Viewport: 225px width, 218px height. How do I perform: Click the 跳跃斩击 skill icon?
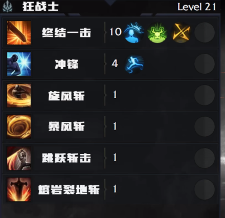click(x=19, y=158)
